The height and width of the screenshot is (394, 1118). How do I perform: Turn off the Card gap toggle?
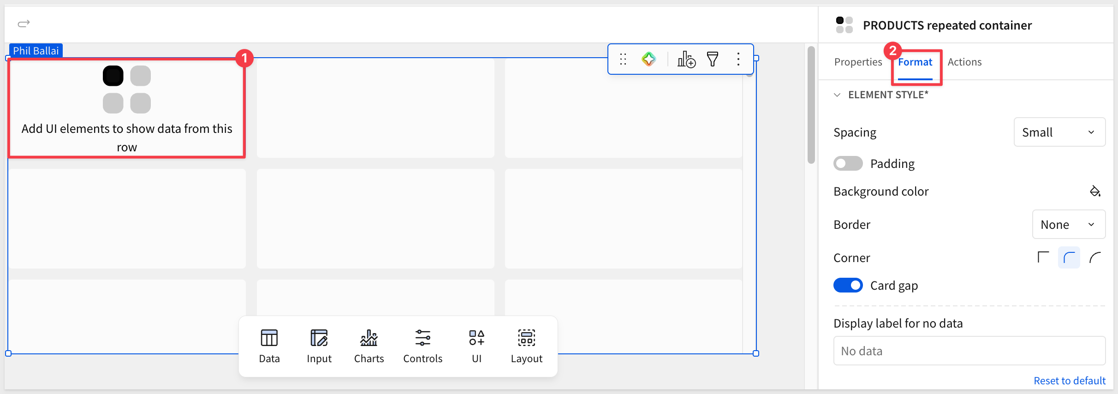click(x=848, y=285)
